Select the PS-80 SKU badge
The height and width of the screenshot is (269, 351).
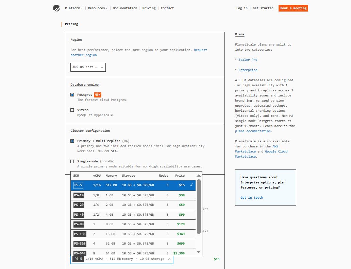(x=79, y=224)
